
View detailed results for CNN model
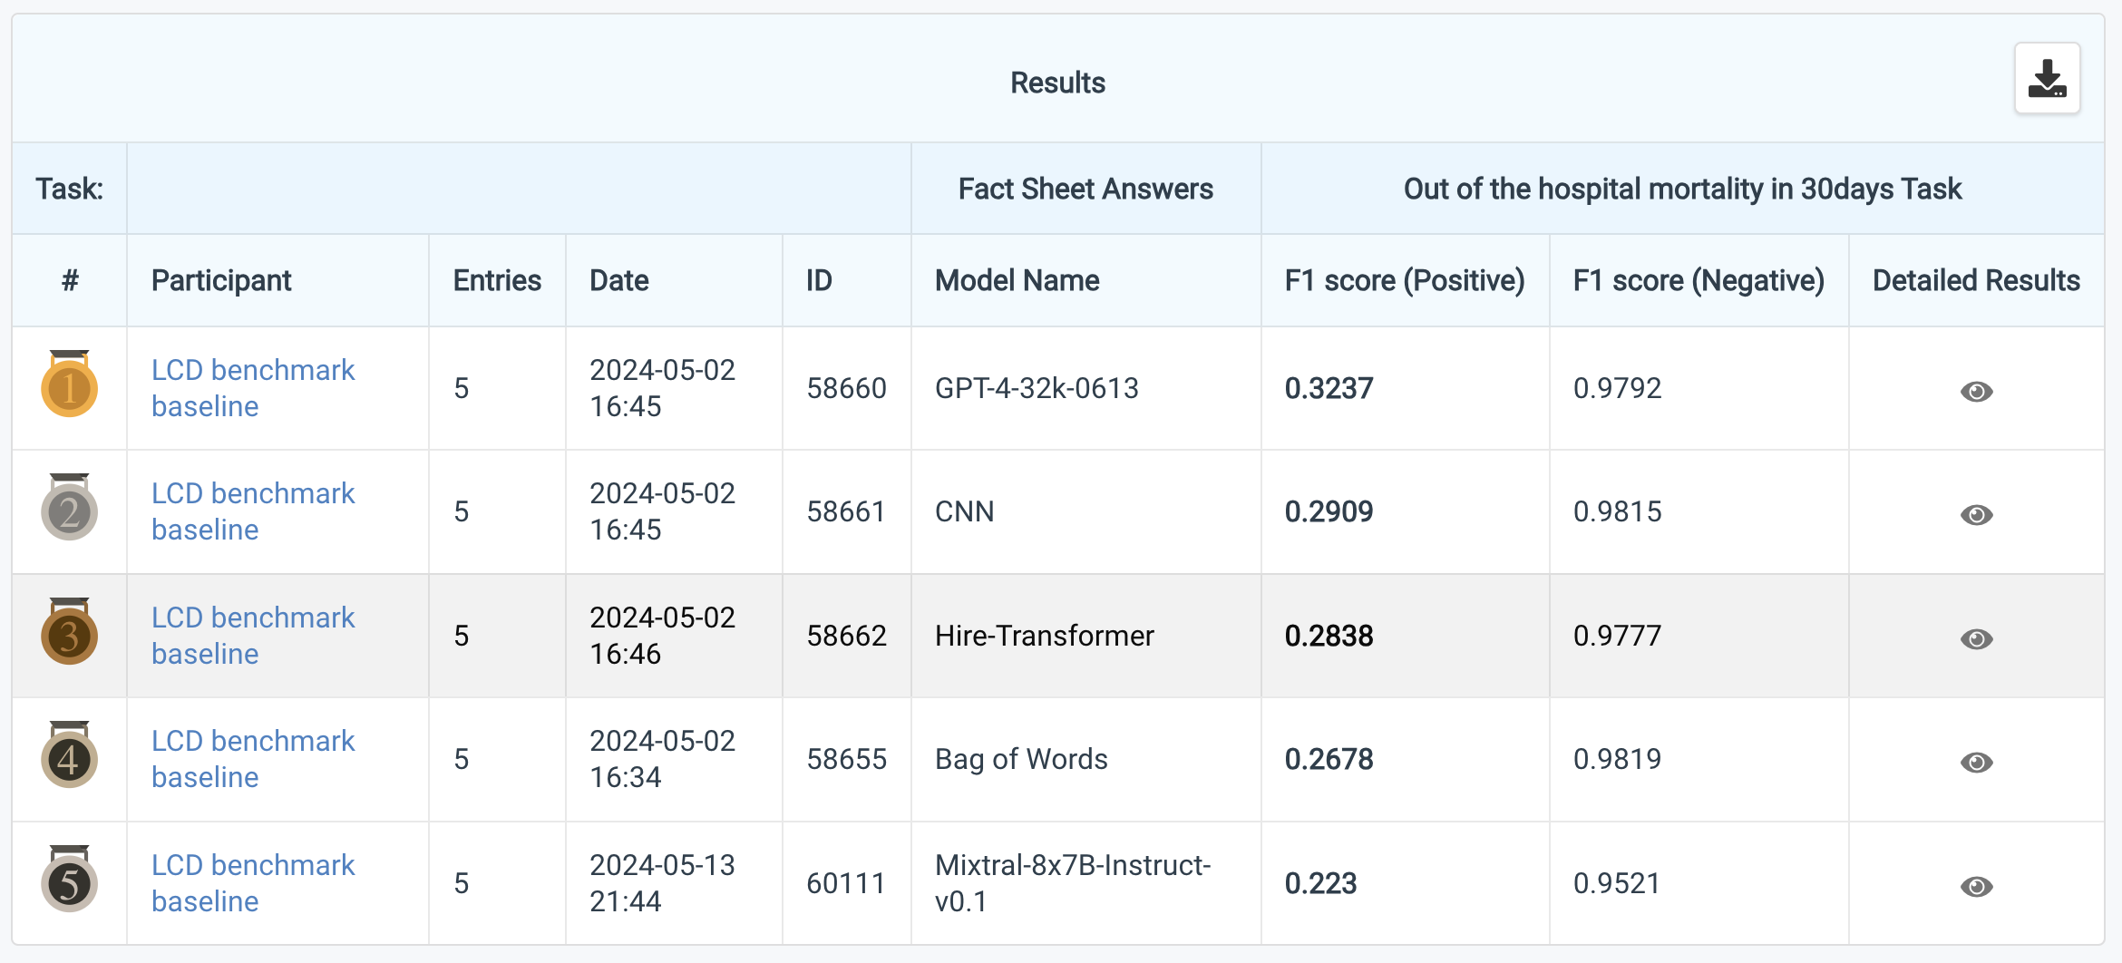(x=1976, y=514)
